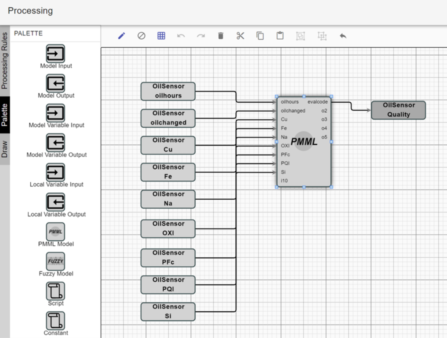Select the OilSensor Quality output block
447x338 pixels.
pos(398,110)
